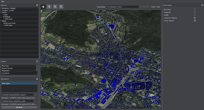
Task: Browse for cache folder path
Action: point(35,101)
